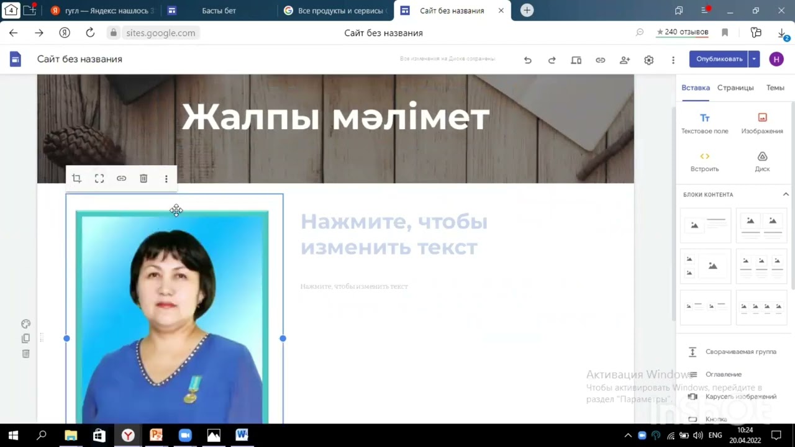
Task: Open the account avatar H
Action: pyautogui.click(x=776, y=59)
